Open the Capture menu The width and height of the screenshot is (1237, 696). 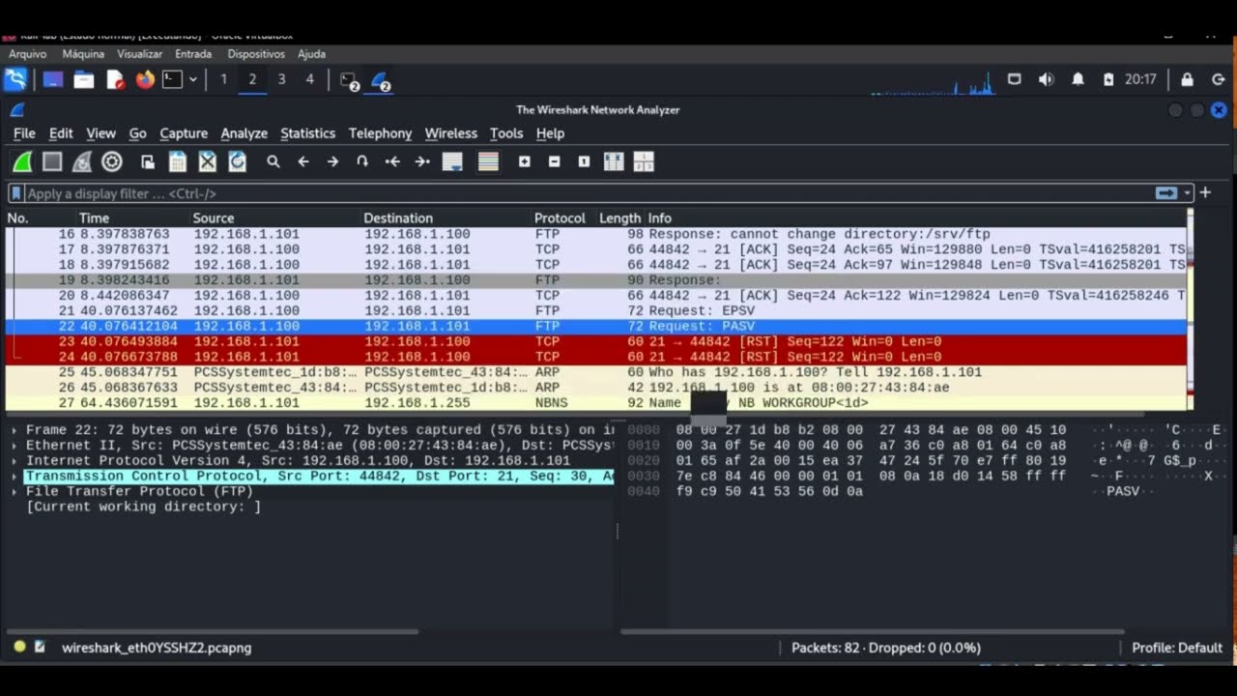[184, 133]
